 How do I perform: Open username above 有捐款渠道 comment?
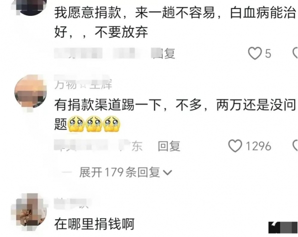point(83,84)
